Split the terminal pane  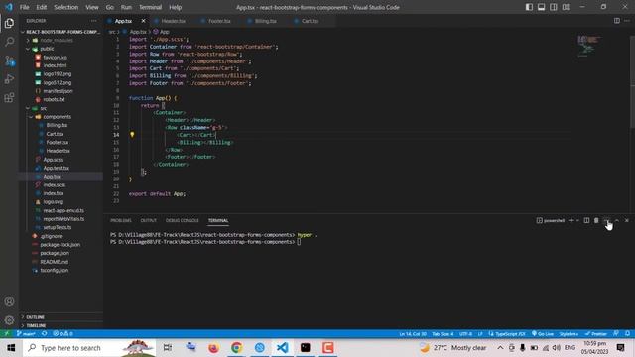tap(586, 220)
